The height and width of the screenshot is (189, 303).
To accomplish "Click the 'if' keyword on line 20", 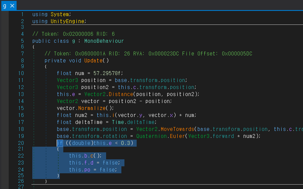I will pos(60,143).
